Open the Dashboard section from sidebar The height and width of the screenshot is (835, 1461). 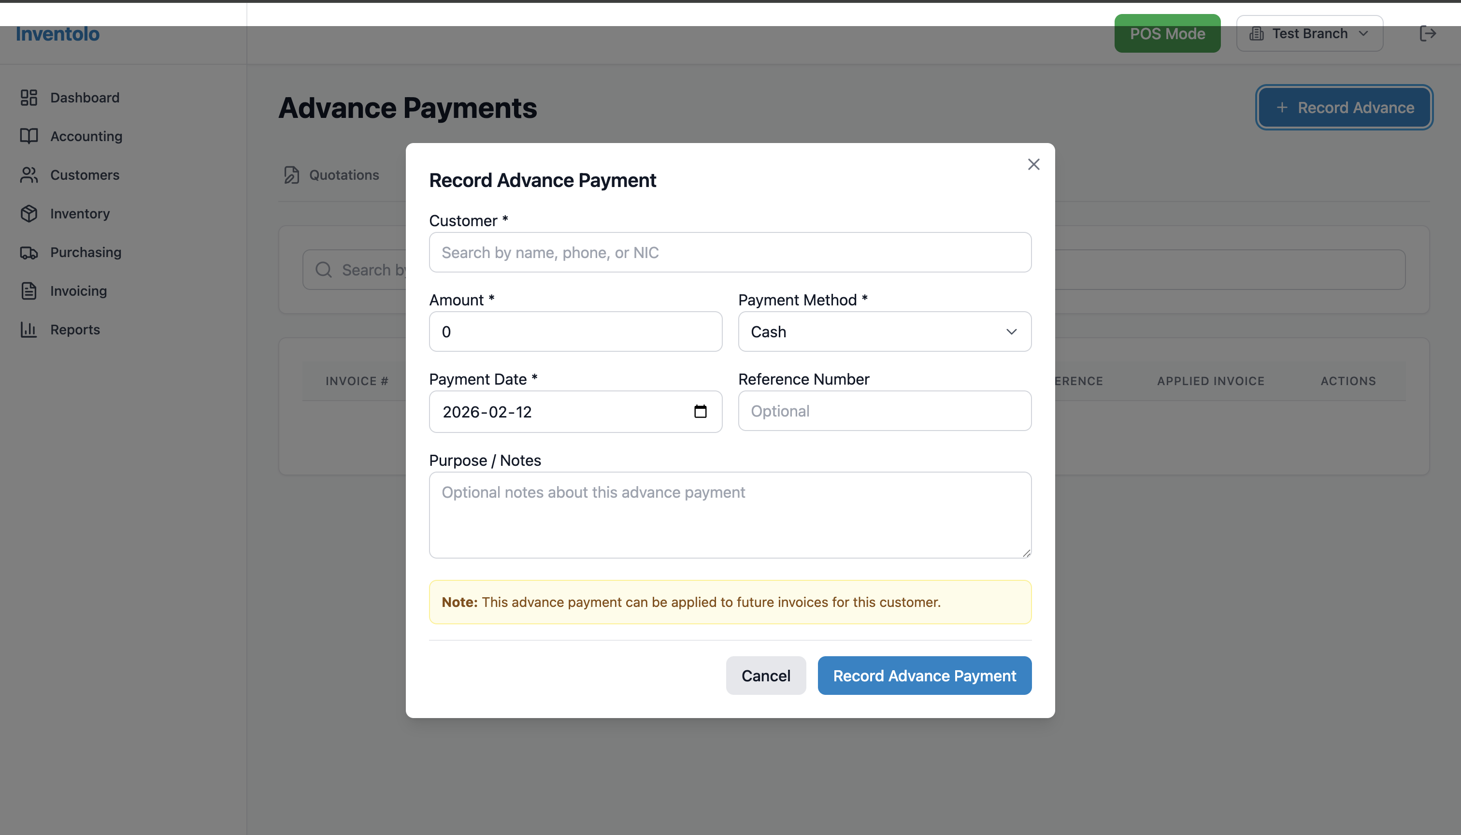[x=29, y=98]
